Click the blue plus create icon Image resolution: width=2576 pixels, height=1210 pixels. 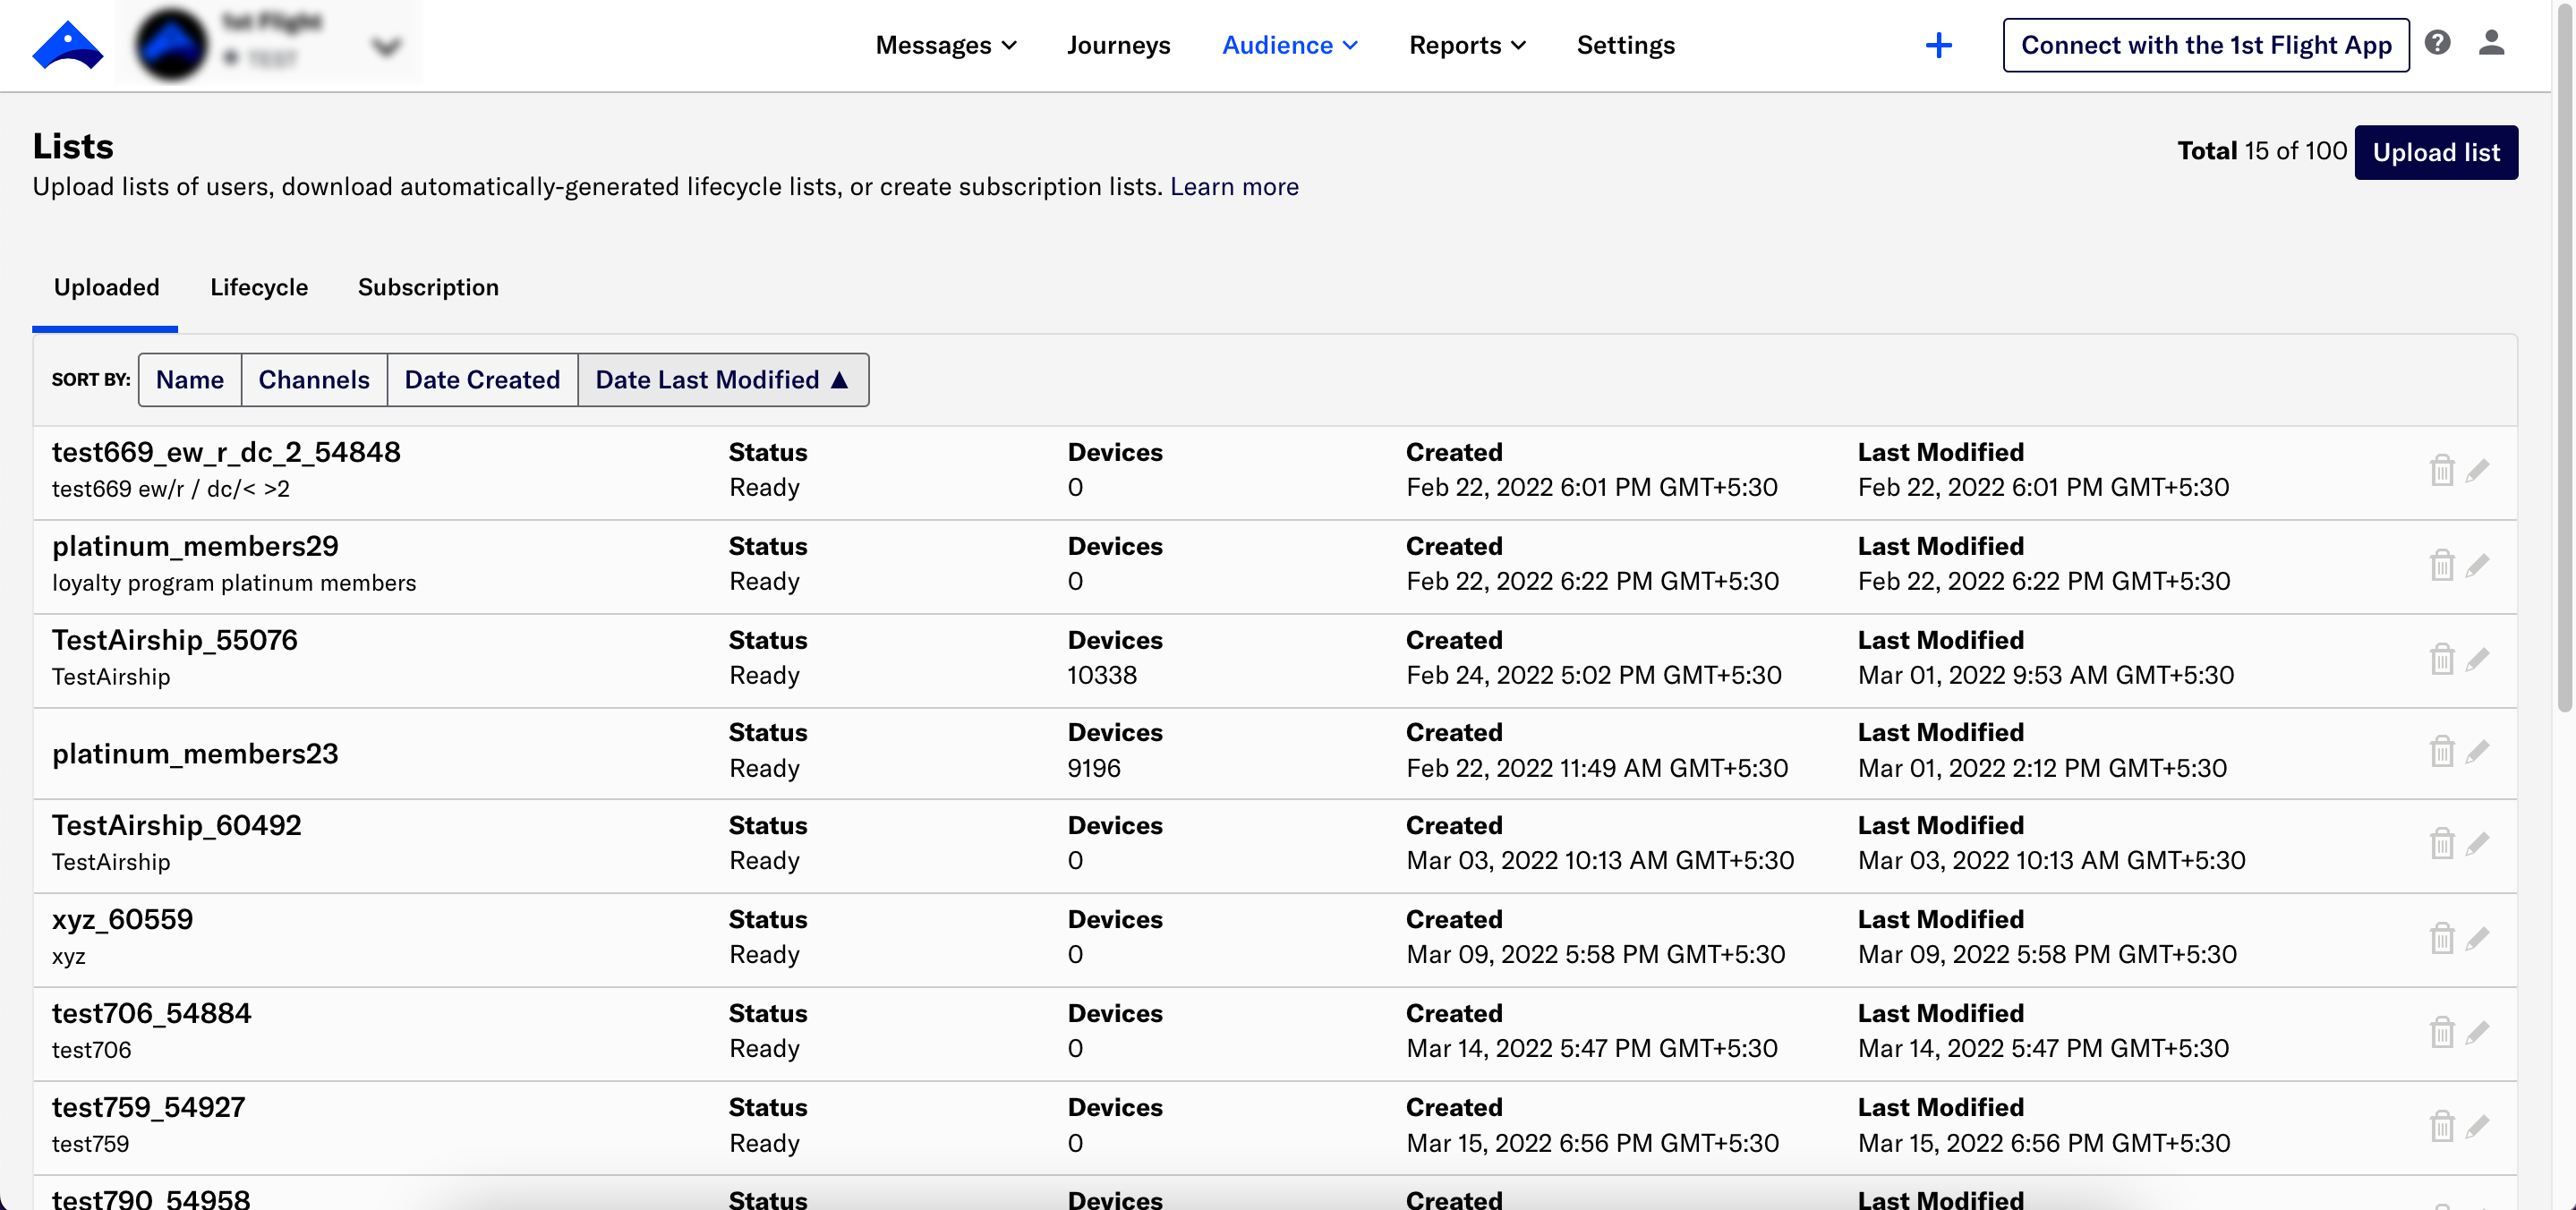[1938, 45]
